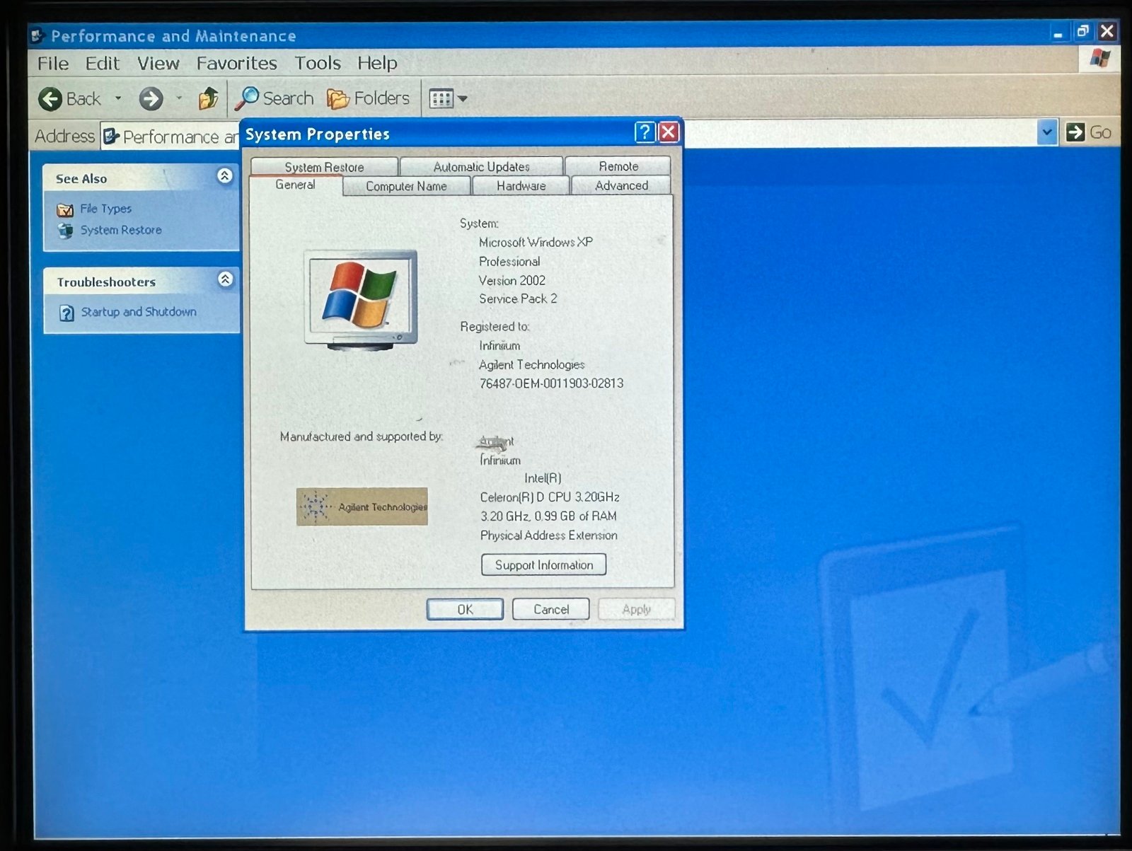Open the Help menu
The image size is (1132, 851).
point(377,64)
